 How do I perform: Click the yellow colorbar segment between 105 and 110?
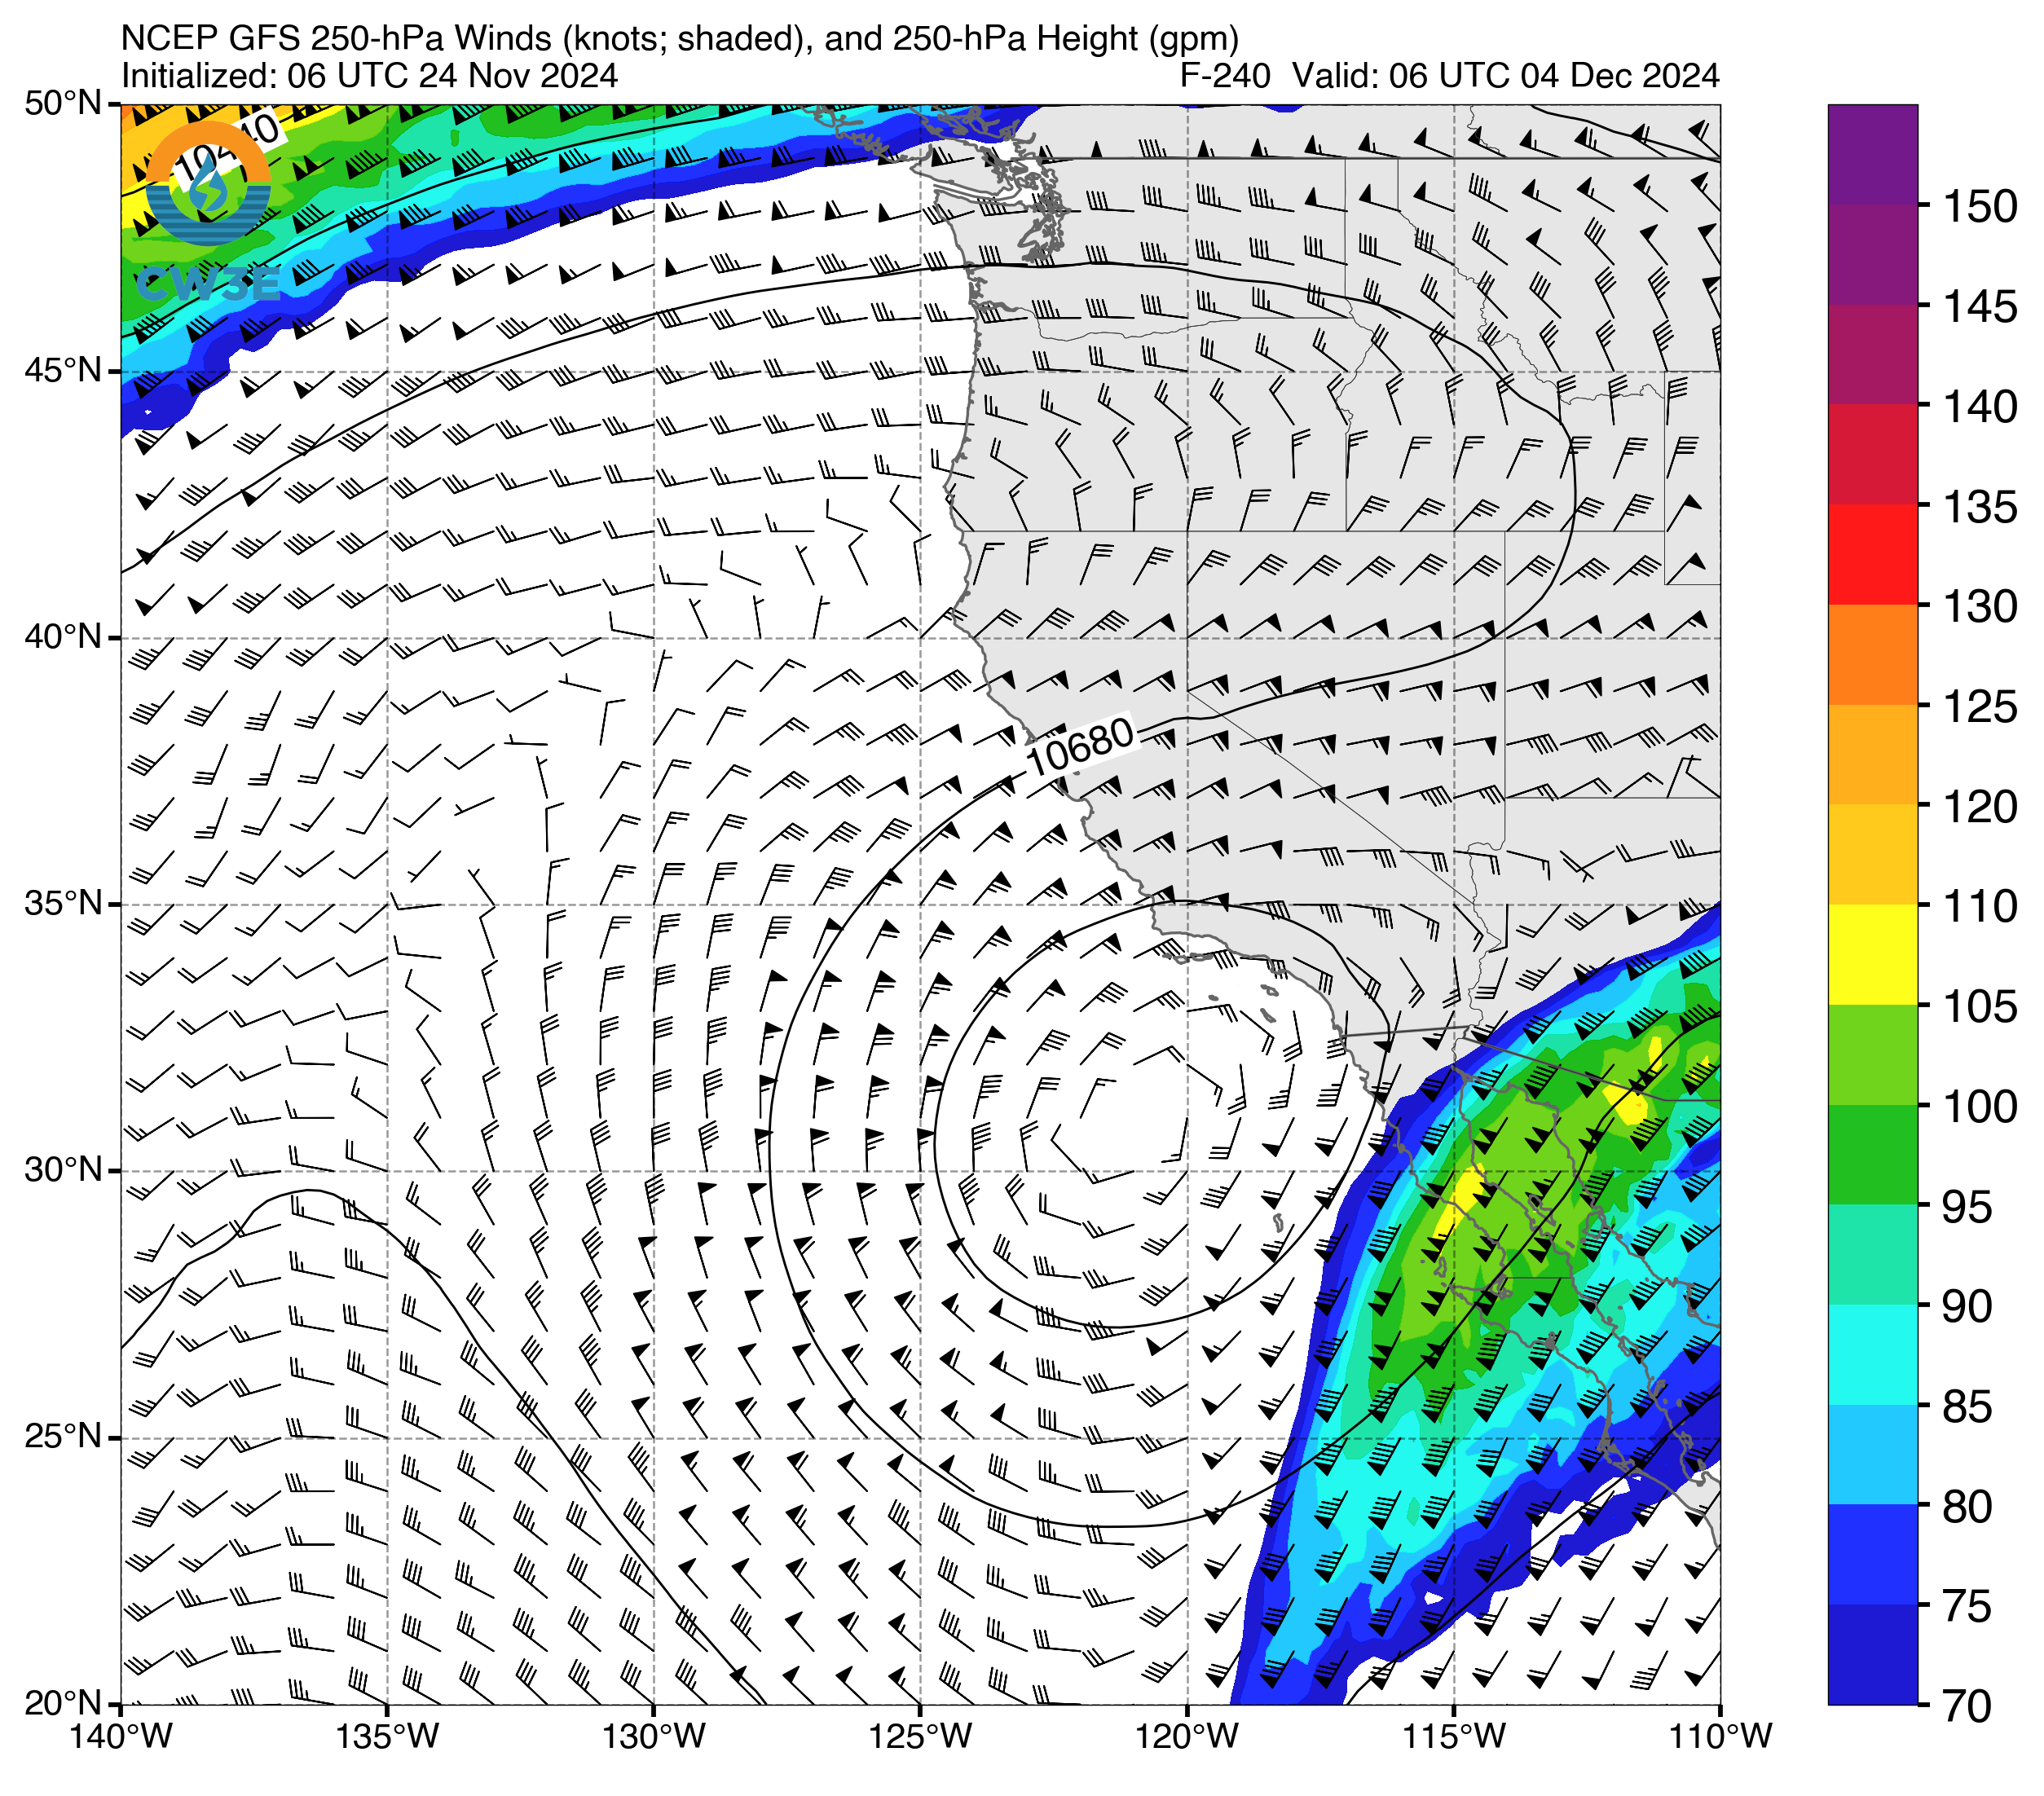tap(1873, 954)
